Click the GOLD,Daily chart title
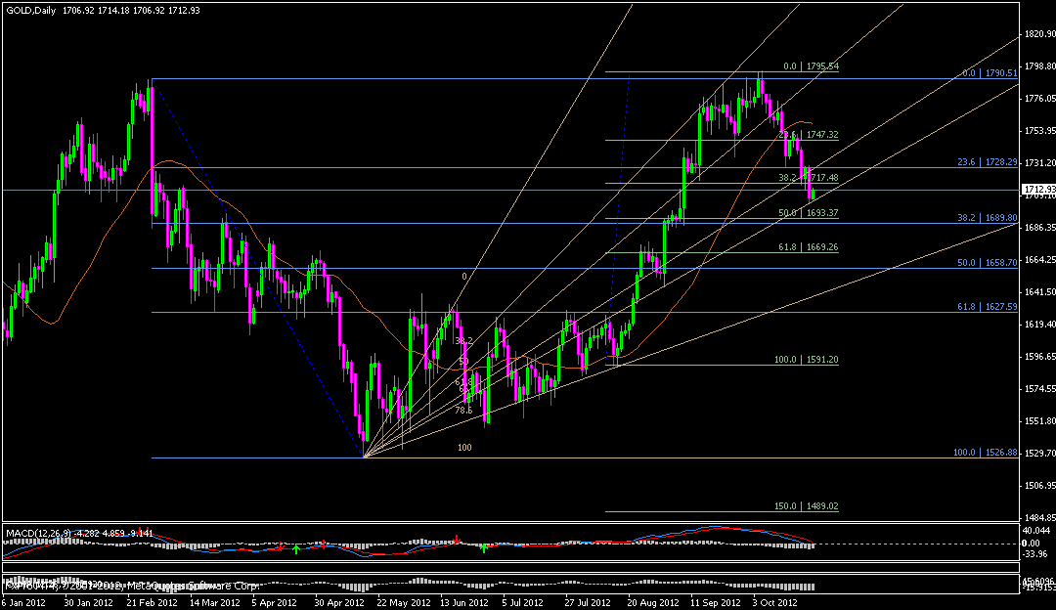Viewport: 1056px width, 610px height. (x=31, y=10)
